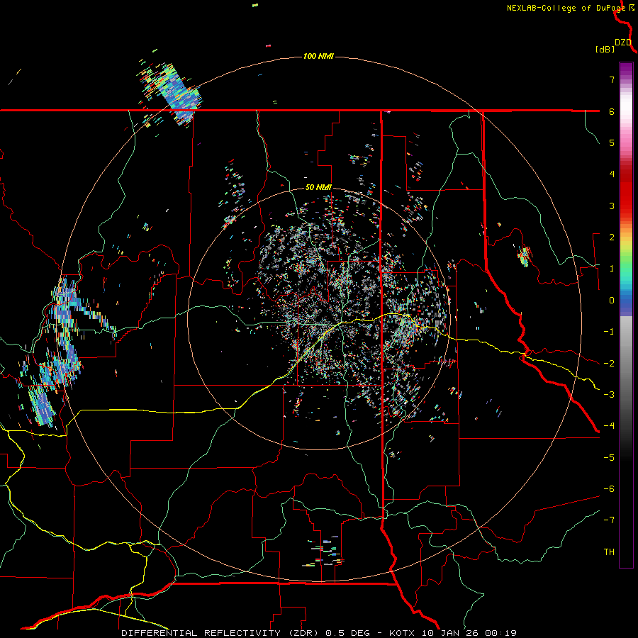This screenshot has height=638, width=638.
Task: Click the magenta top of color scale
Action: tap(626, 69)
